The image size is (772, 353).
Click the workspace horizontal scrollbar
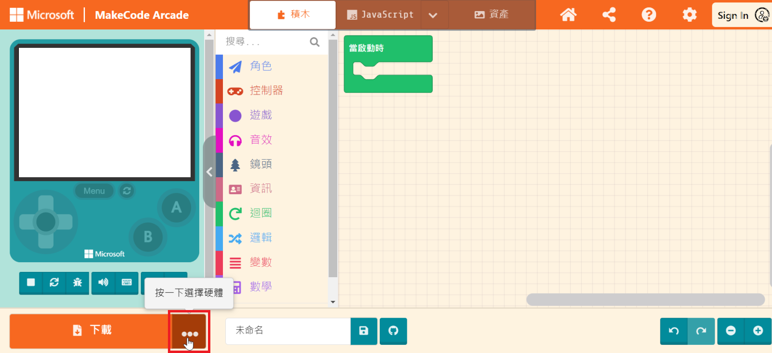pos(646,299)
